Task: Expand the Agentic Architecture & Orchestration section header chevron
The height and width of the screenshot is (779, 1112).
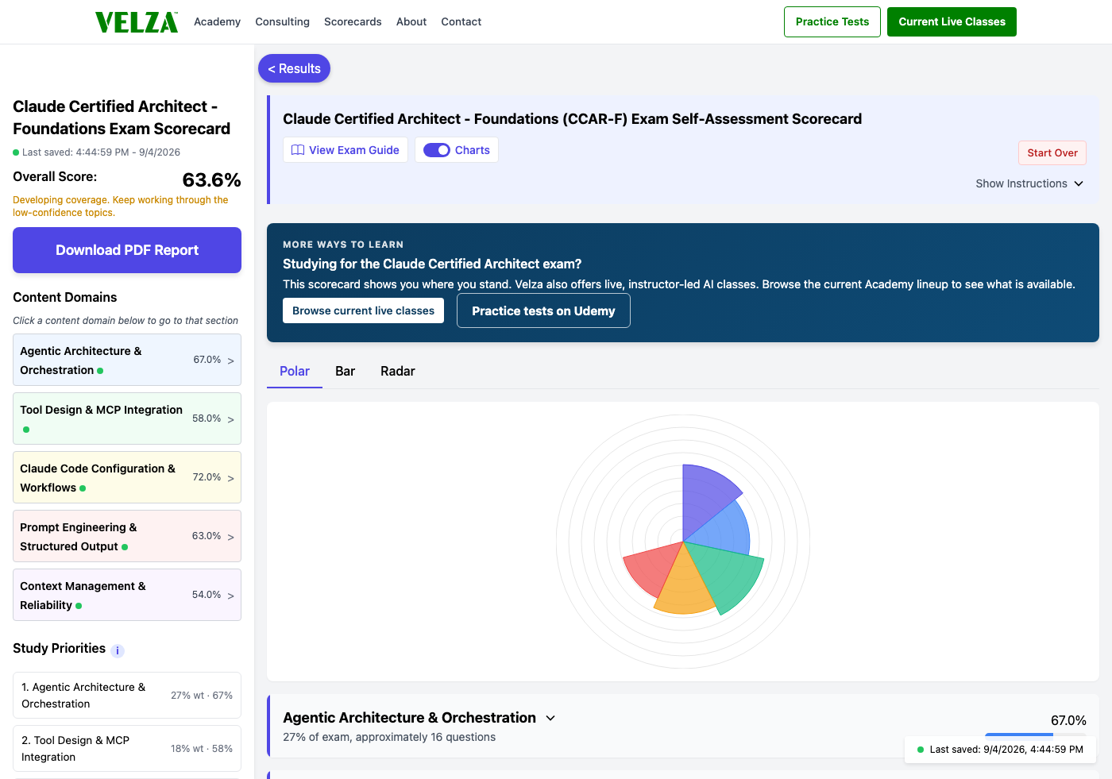Action: click(x=550, y=718)
